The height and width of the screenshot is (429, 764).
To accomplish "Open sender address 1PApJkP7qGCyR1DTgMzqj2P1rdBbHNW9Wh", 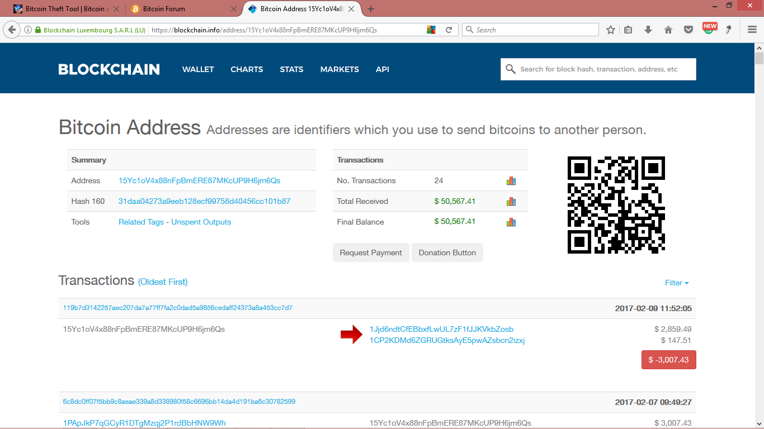I will click(144, 423).
